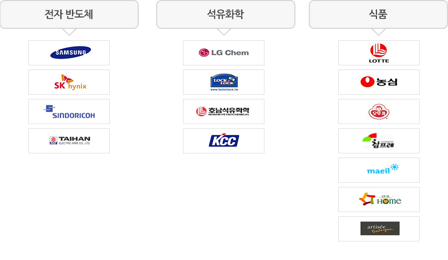Switch to the 석유화학 category tab
This screenshot has height=260, width=448.
pos(226,14)
